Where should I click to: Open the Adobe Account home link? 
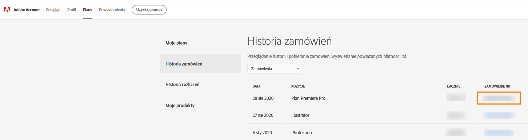(x=27, y=10)
